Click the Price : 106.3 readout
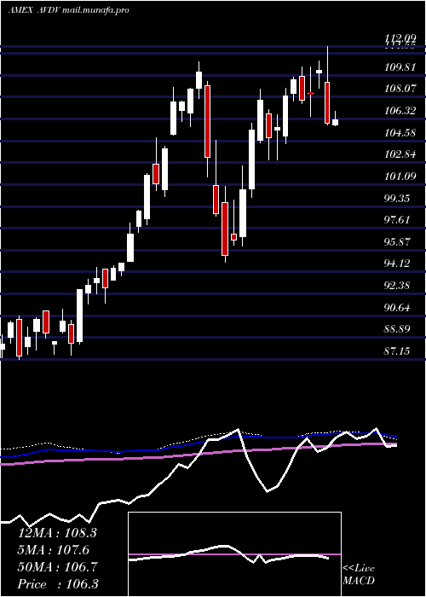Image resolution: width=426 pixels, height=597 pixels. (57, 584)
